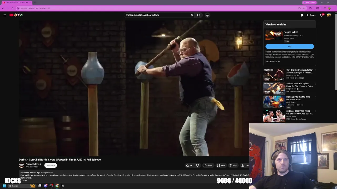Open YouTube account avatar menu
The height and width of the screenshot is (189, 337).
tap(329, 15)
